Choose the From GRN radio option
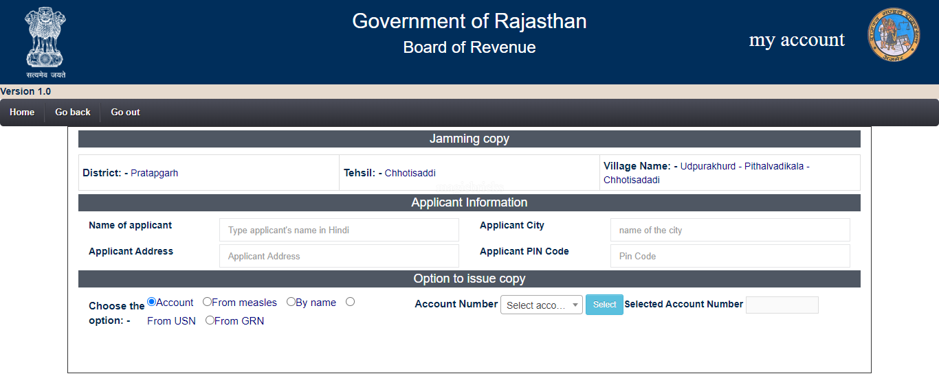The image size is (939, 376). (210, 320)
